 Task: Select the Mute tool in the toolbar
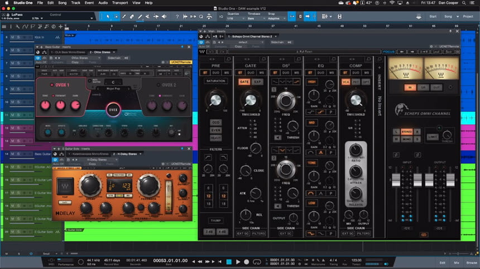pos(148,17)
